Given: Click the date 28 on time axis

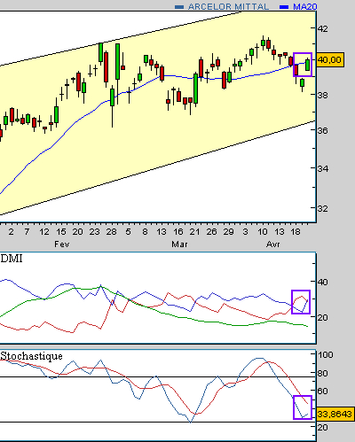Looking at the screenshot, I should (111, 232).
